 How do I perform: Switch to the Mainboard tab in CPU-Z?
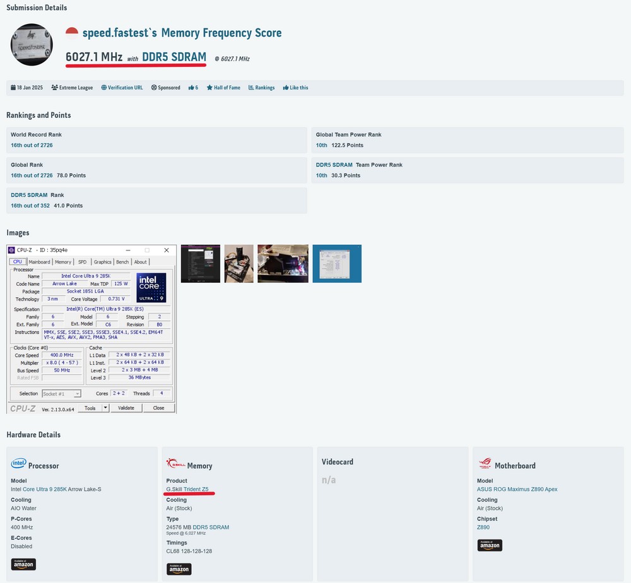point(39,262)
